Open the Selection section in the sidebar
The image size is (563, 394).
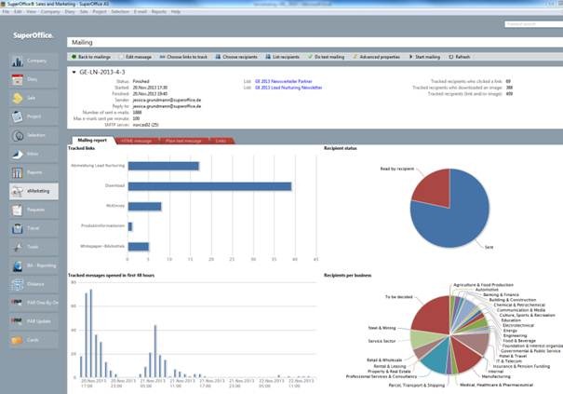[x=34, y=136]
